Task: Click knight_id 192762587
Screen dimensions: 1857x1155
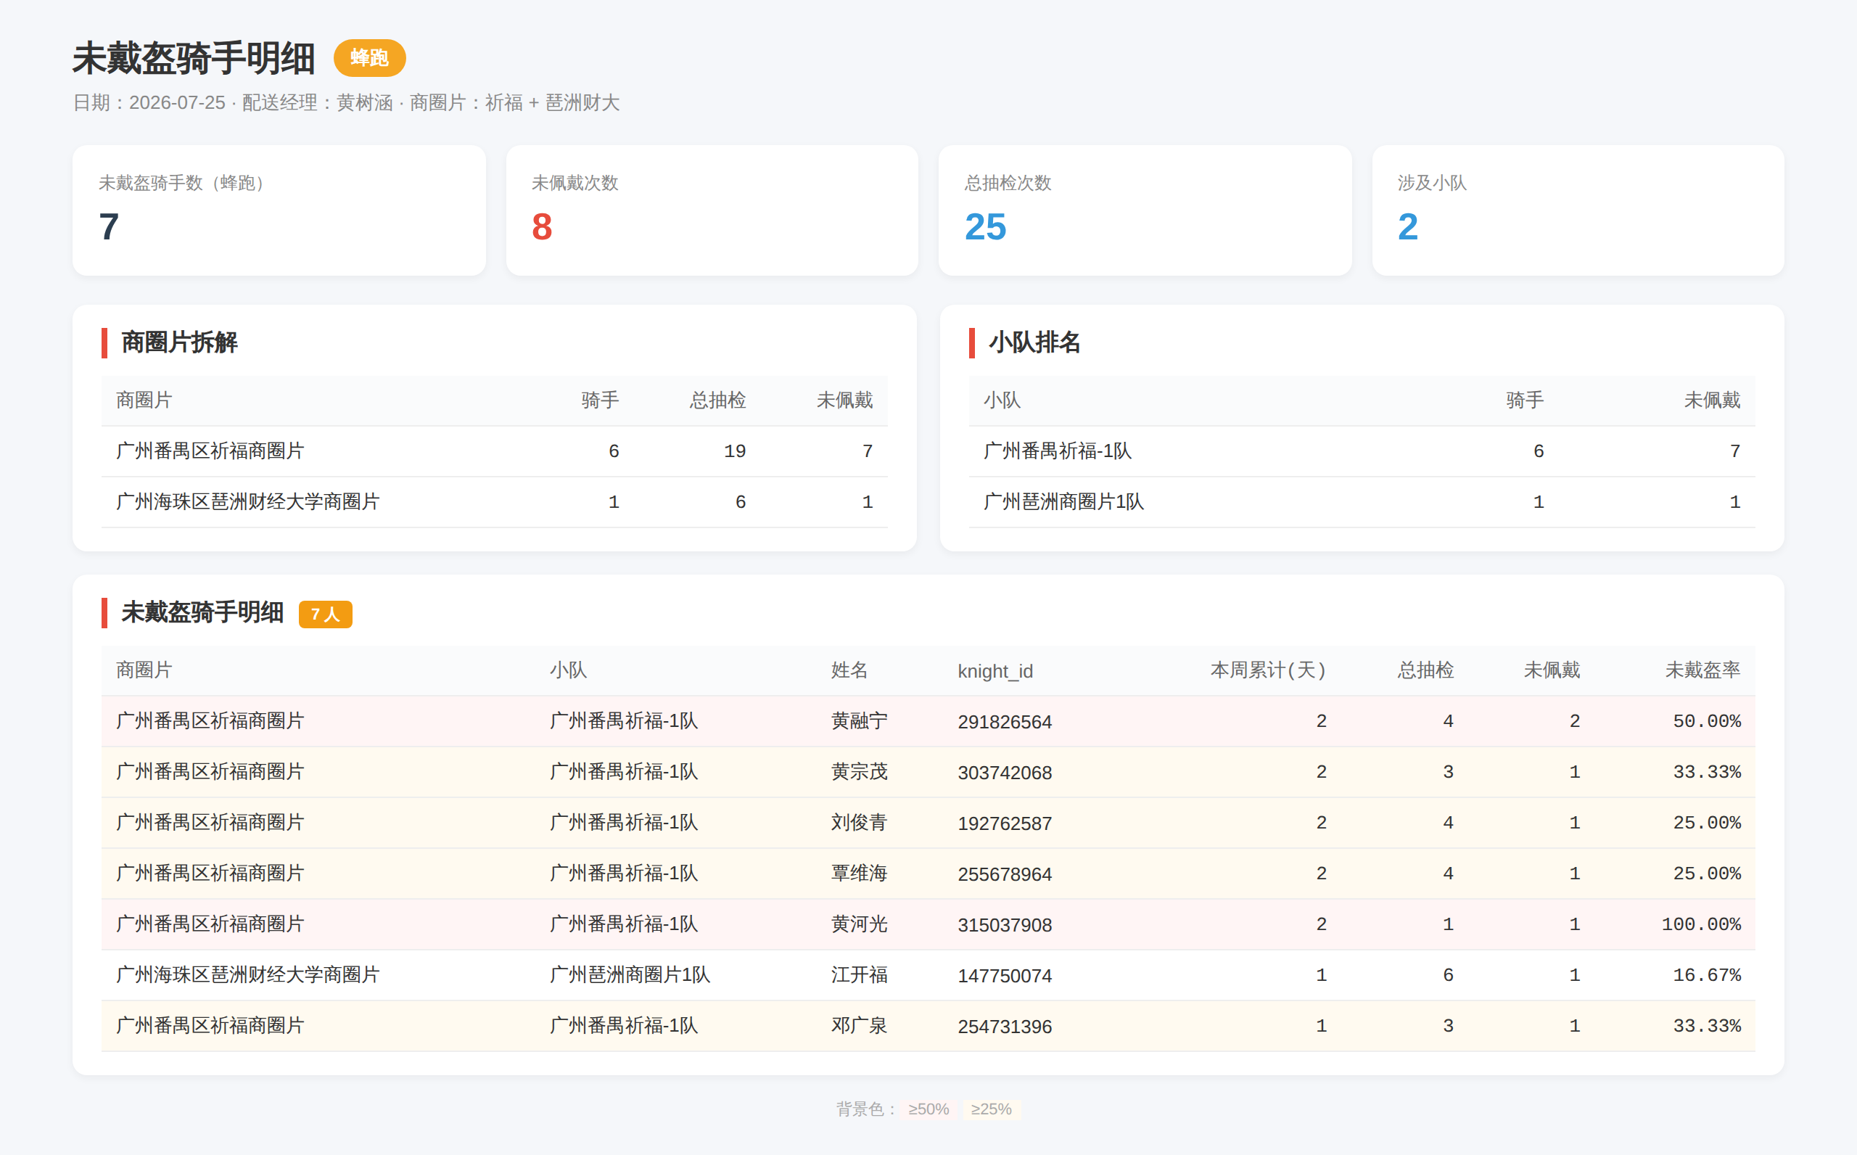Action: pyautogui.click(x=1005, y=823)
